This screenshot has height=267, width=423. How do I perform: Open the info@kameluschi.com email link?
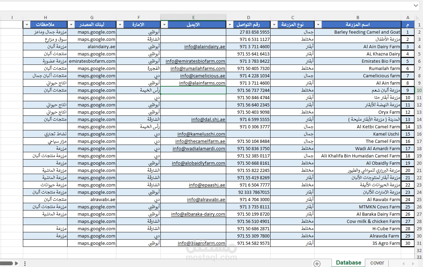point(201,134)
